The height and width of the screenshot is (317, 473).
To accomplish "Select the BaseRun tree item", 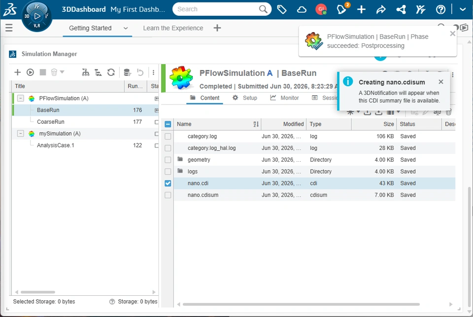I will pyautogui.click(x=48, y=110).
